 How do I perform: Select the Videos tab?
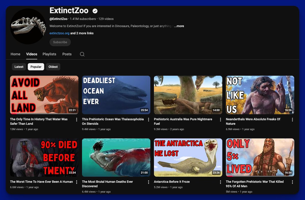point(32,54)
